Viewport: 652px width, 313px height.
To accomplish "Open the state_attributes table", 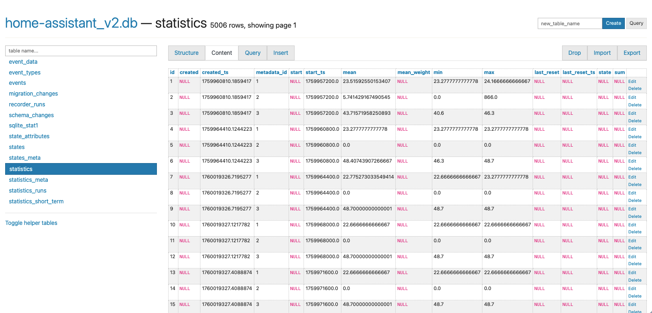I will 29,136.
